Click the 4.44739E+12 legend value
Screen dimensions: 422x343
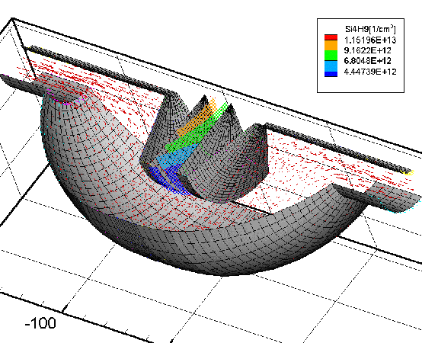coord(370,72)
